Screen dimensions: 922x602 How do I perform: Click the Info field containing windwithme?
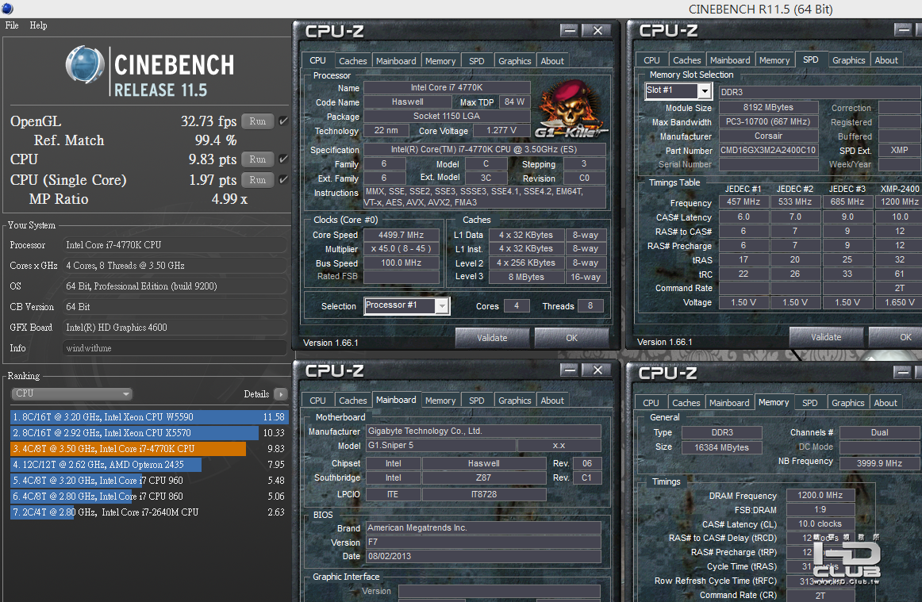tap(175, 348)
